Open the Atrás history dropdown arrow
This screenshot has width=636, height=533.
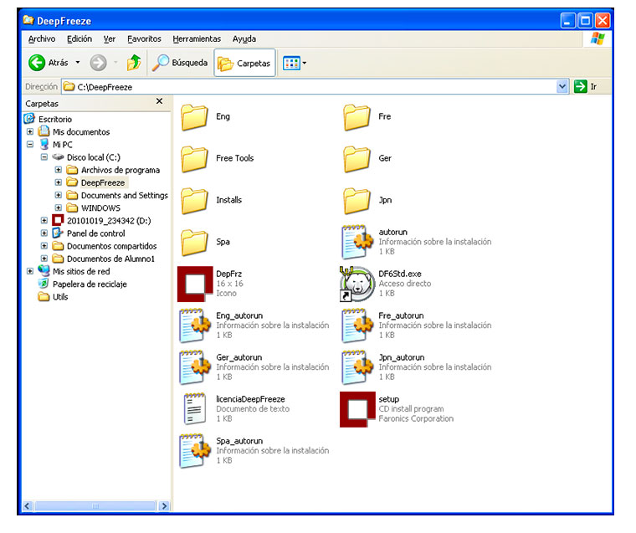coord(78,63)
